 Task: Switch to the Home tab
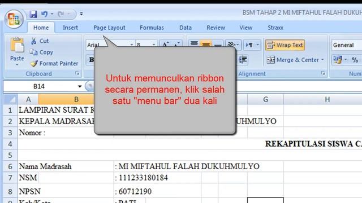41,28
